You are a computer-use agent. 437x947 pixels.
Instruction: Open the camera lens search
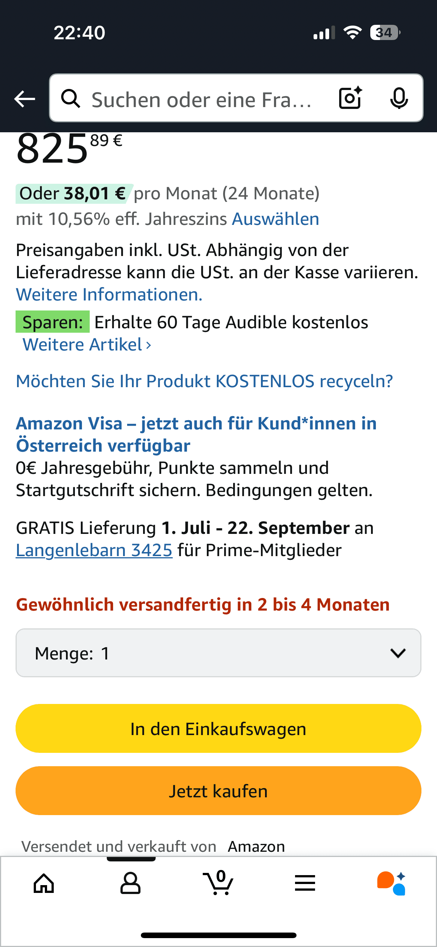coord(350,98)
